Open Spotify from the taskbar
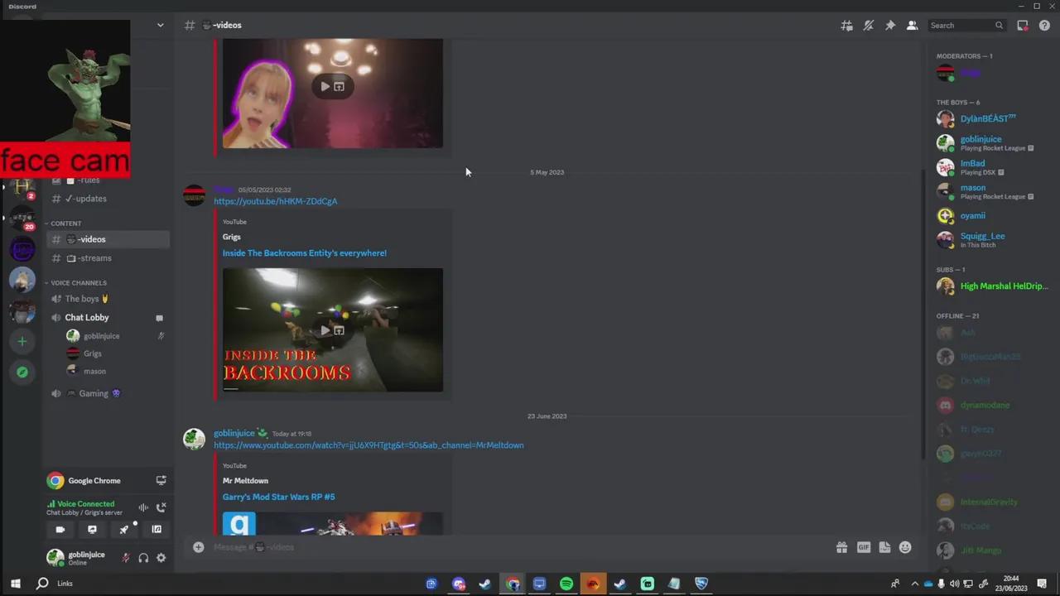This screenshot has width=1060, height=596. point(566,584)
